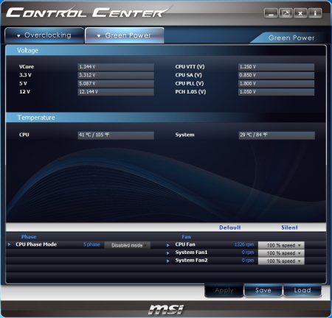Click the Apply button

pos(224,291)
